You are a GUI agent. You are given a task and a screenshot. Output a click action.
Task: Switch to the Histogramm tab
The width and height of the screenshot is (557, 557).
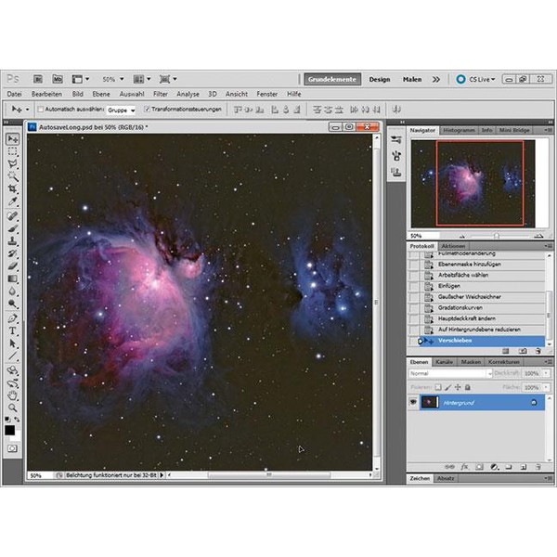point(459,130)
